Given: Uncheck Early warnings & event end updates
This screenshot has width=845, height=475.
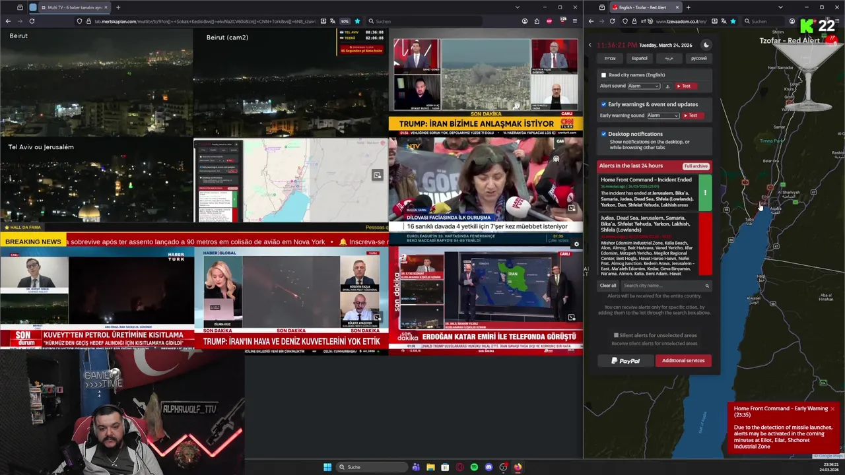Looking at the screenshot, I should 603,104.
